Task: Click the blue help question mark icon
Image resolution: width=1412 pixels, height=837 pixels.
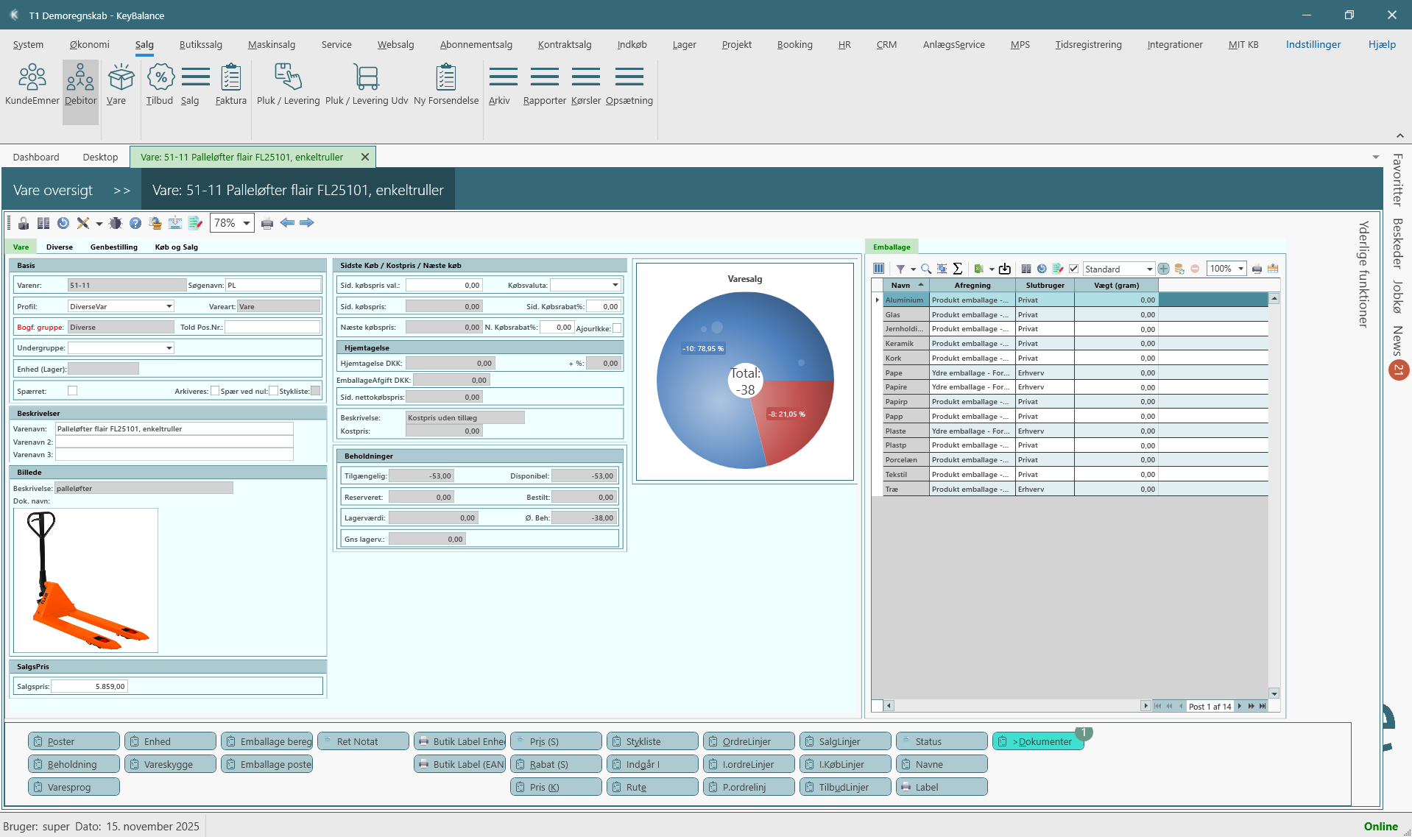Action: pyautogui.click(x=135, y=223)
